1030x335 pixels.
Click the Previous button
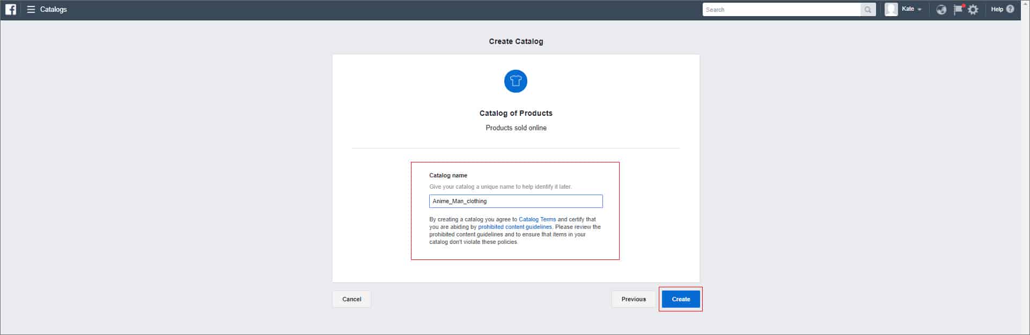point(634,299)
